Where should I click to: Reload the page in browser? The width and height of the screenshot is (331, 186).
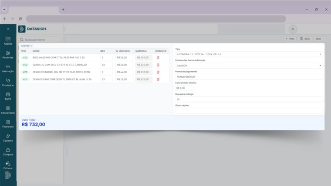(20, 19)
